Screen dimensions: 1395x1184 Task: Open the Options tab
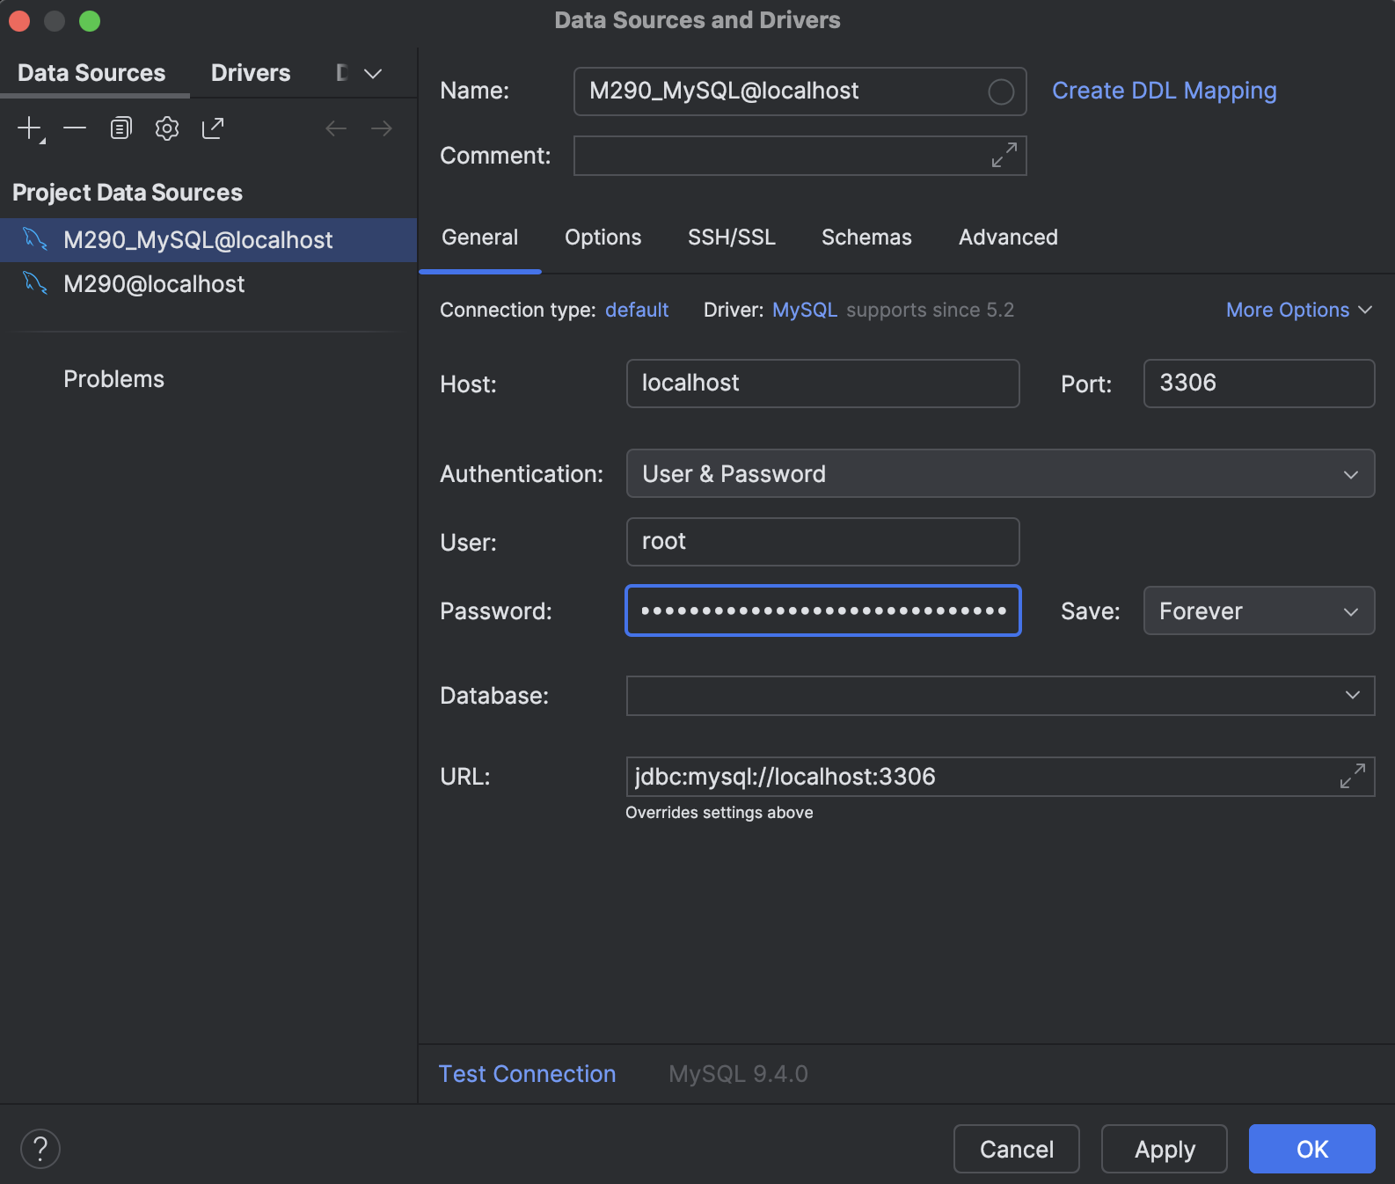click(x=603, y=238)
